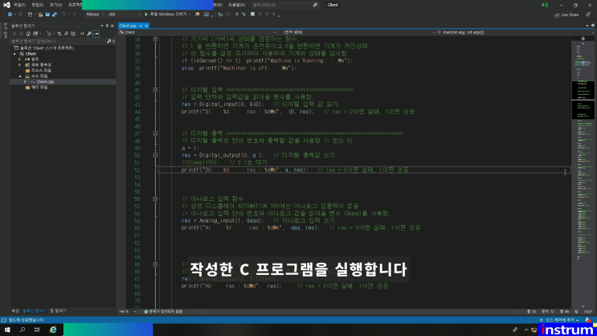
Task: Collapse the code block at line 65
Action: (155, 264)
